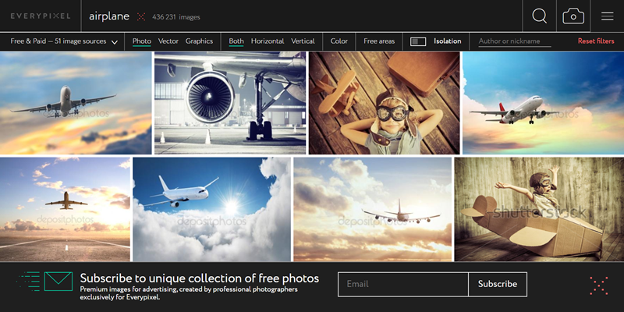Click Reset filters

pos(596,41)
